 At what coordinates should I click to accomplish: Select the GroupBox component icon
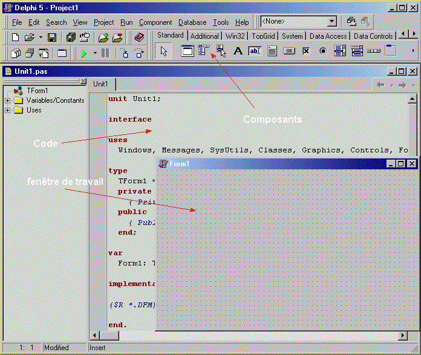(x=391, y=50)
